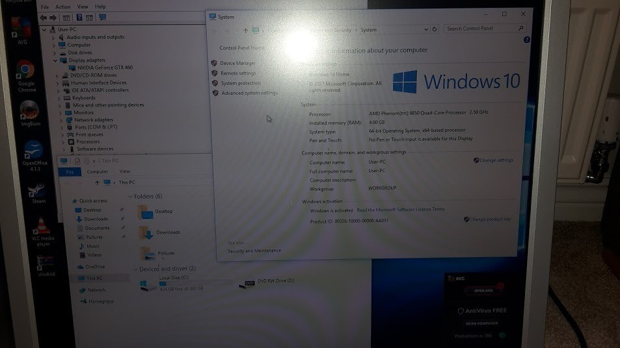This screenshot has width=620, height=348.
Task: Collapse the Folders (6) group
Action: pos(130,197)
